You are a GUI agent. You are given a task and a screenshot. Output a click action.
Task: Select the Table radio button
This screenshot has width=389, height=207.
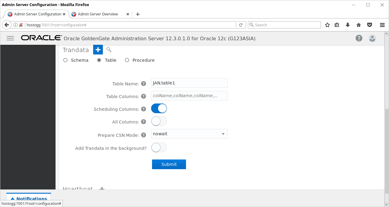[99, 60]
